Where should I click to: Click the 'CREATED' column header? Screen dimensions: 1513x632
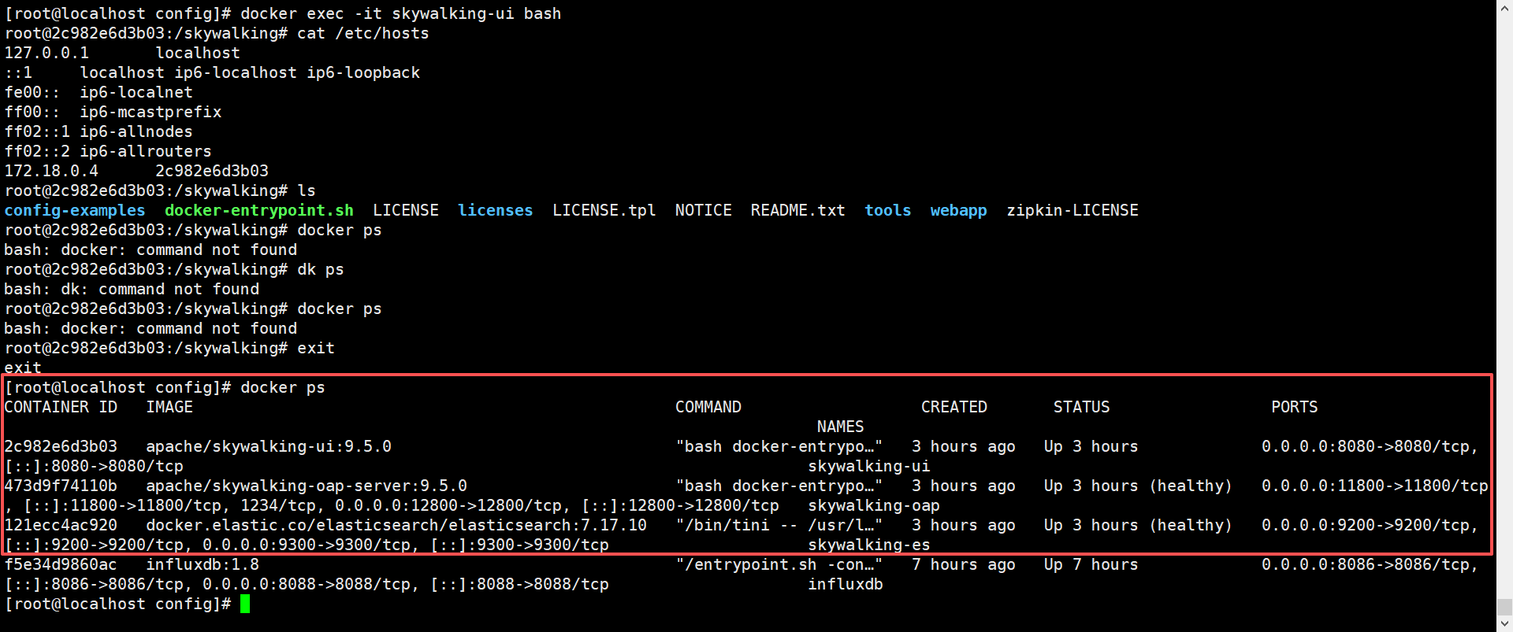click(x=954, y=407)
